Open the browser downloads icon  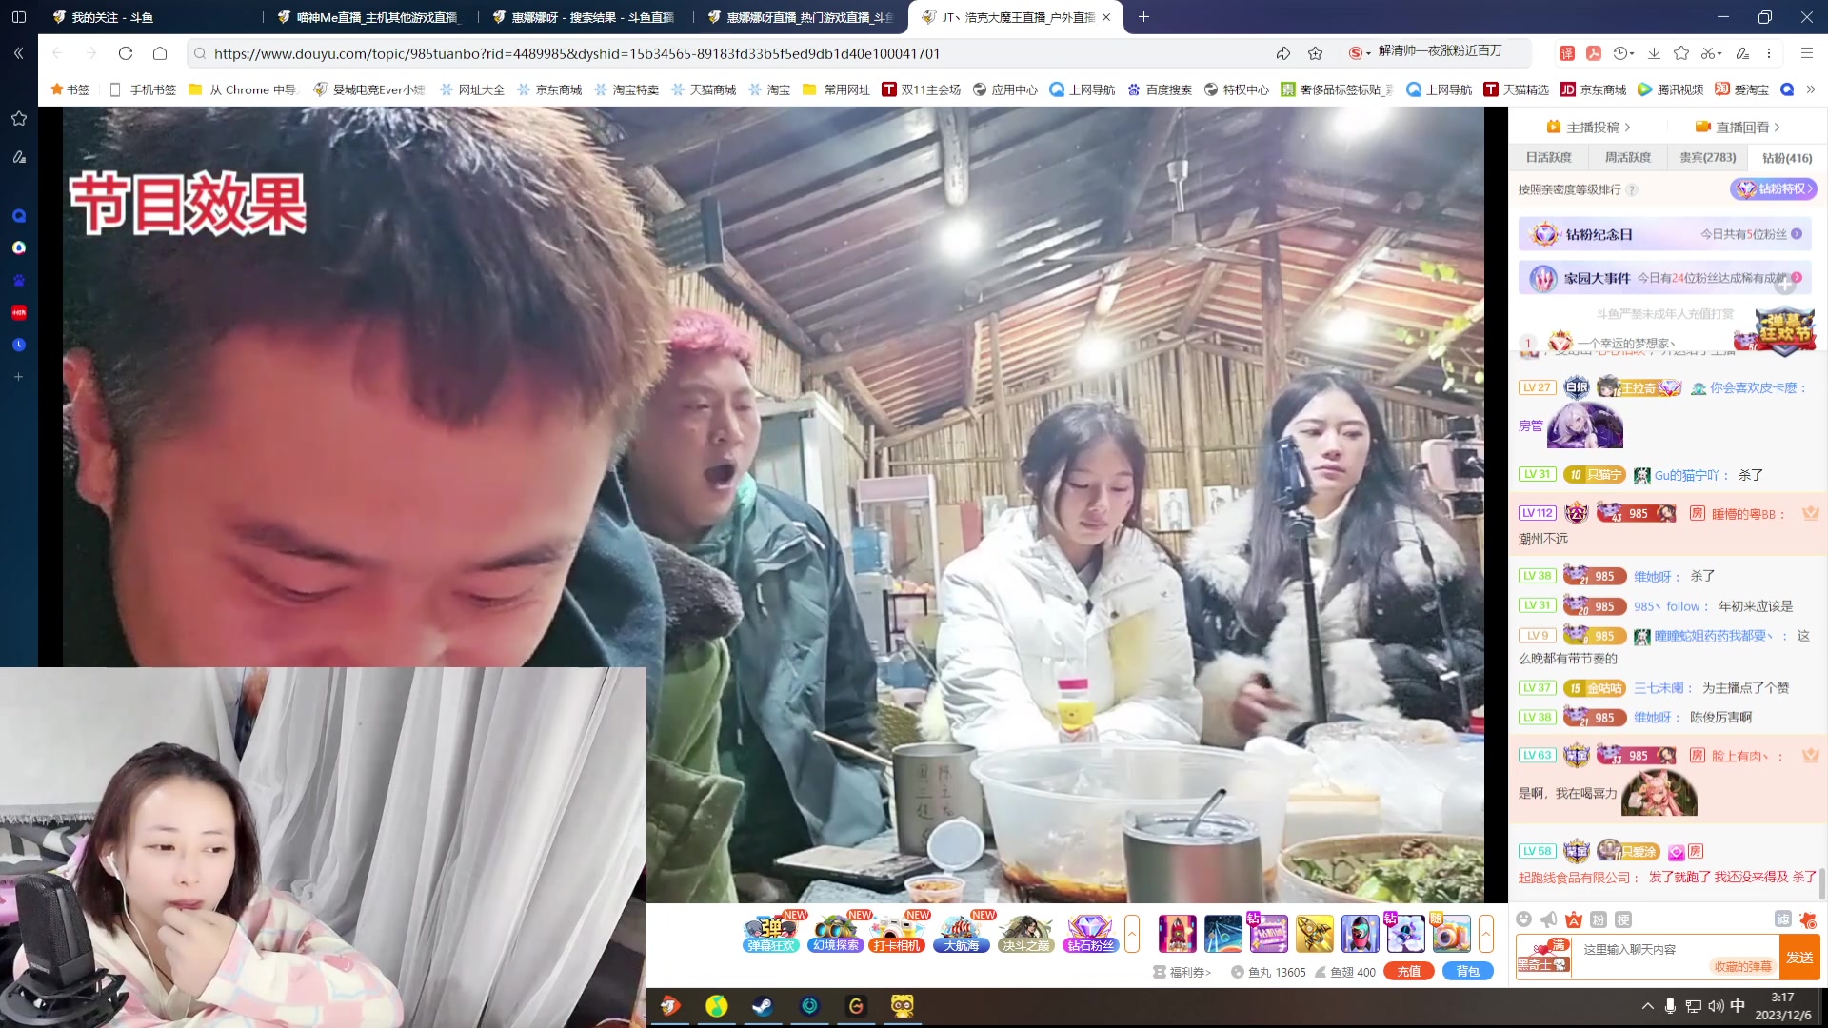[1654, 53]
